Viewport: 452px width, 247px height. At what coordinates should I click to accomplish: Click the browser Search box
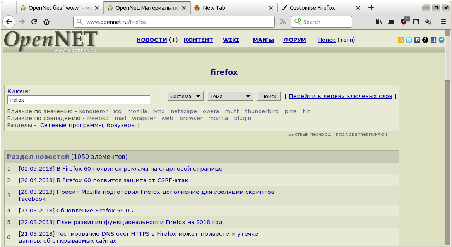tap(322, 22)
